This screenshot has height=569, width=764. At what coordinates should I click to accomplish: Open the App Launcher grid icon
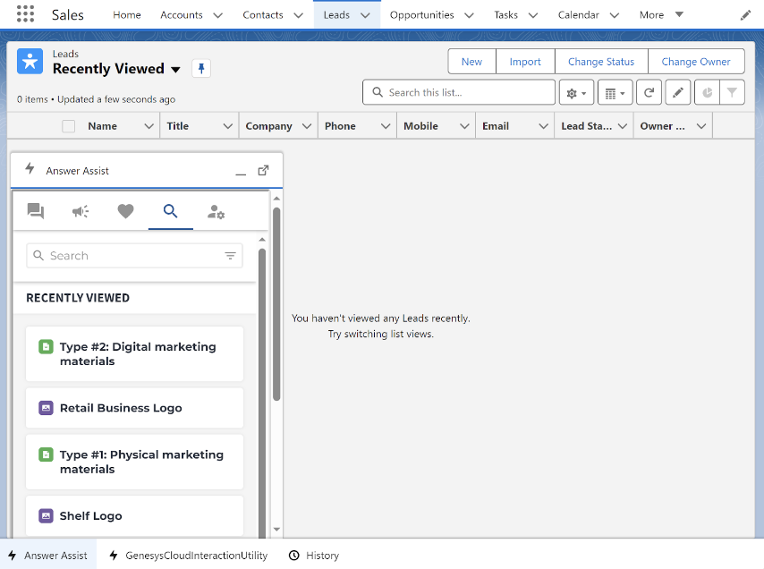click(25, 14)
